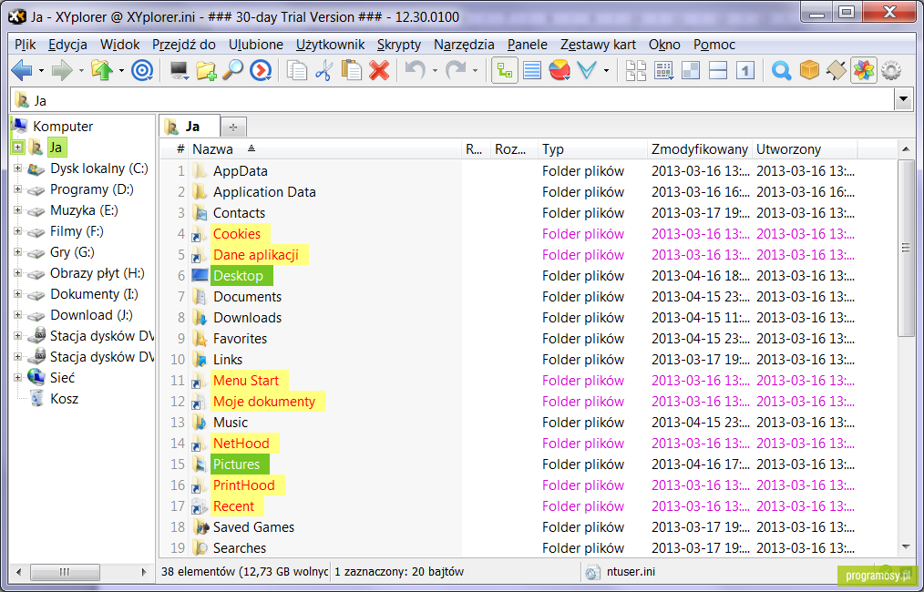This screenshot has width=924, height=592.
Task: Click the tan tag icon
Action: [837, 71]
